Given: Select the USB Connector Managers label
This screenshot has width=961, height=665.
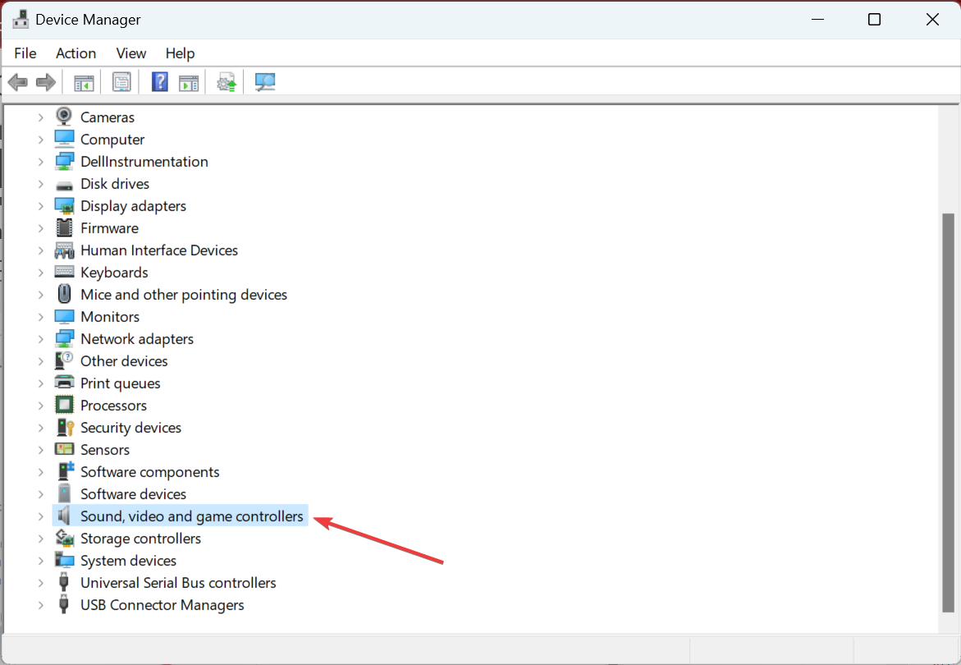Looking at the screenshot, I should tap(162, 605).
